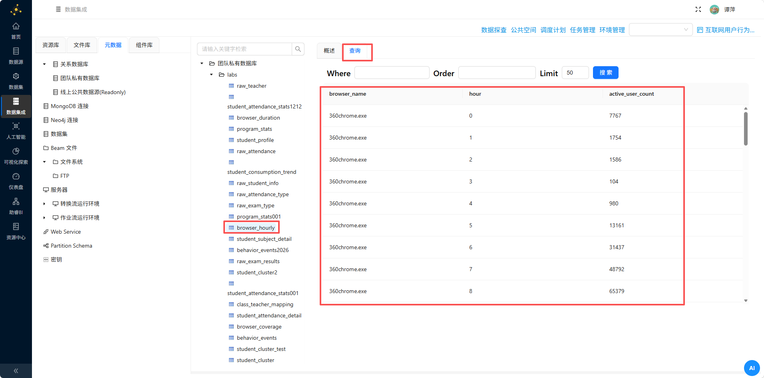This screenshot has width=764, height=378.
Task: Switch to the 元数据 tab
Action: click(x=113, y=45)
